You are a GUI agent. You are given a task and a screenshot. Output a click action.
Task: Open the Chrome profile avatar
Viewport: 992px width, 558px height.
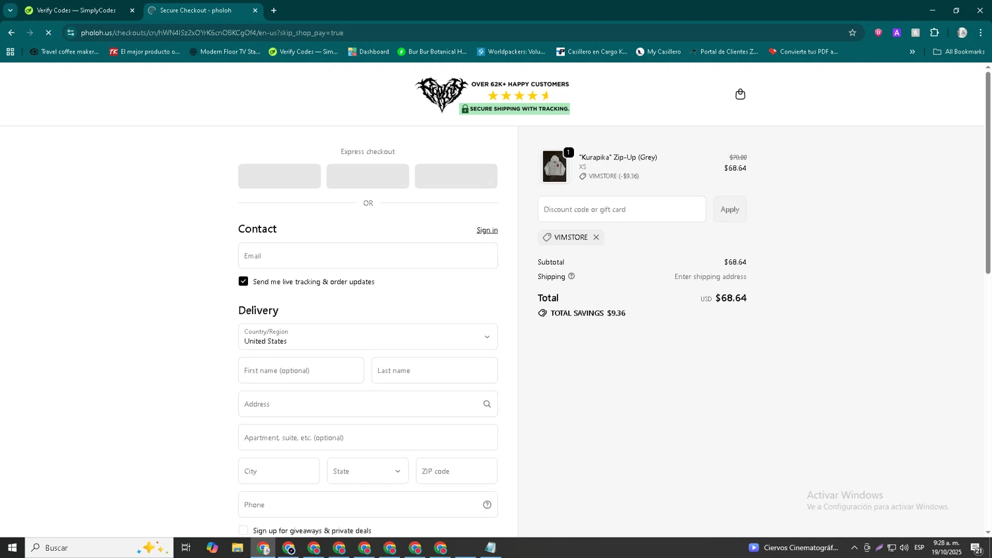pos(962,32)
